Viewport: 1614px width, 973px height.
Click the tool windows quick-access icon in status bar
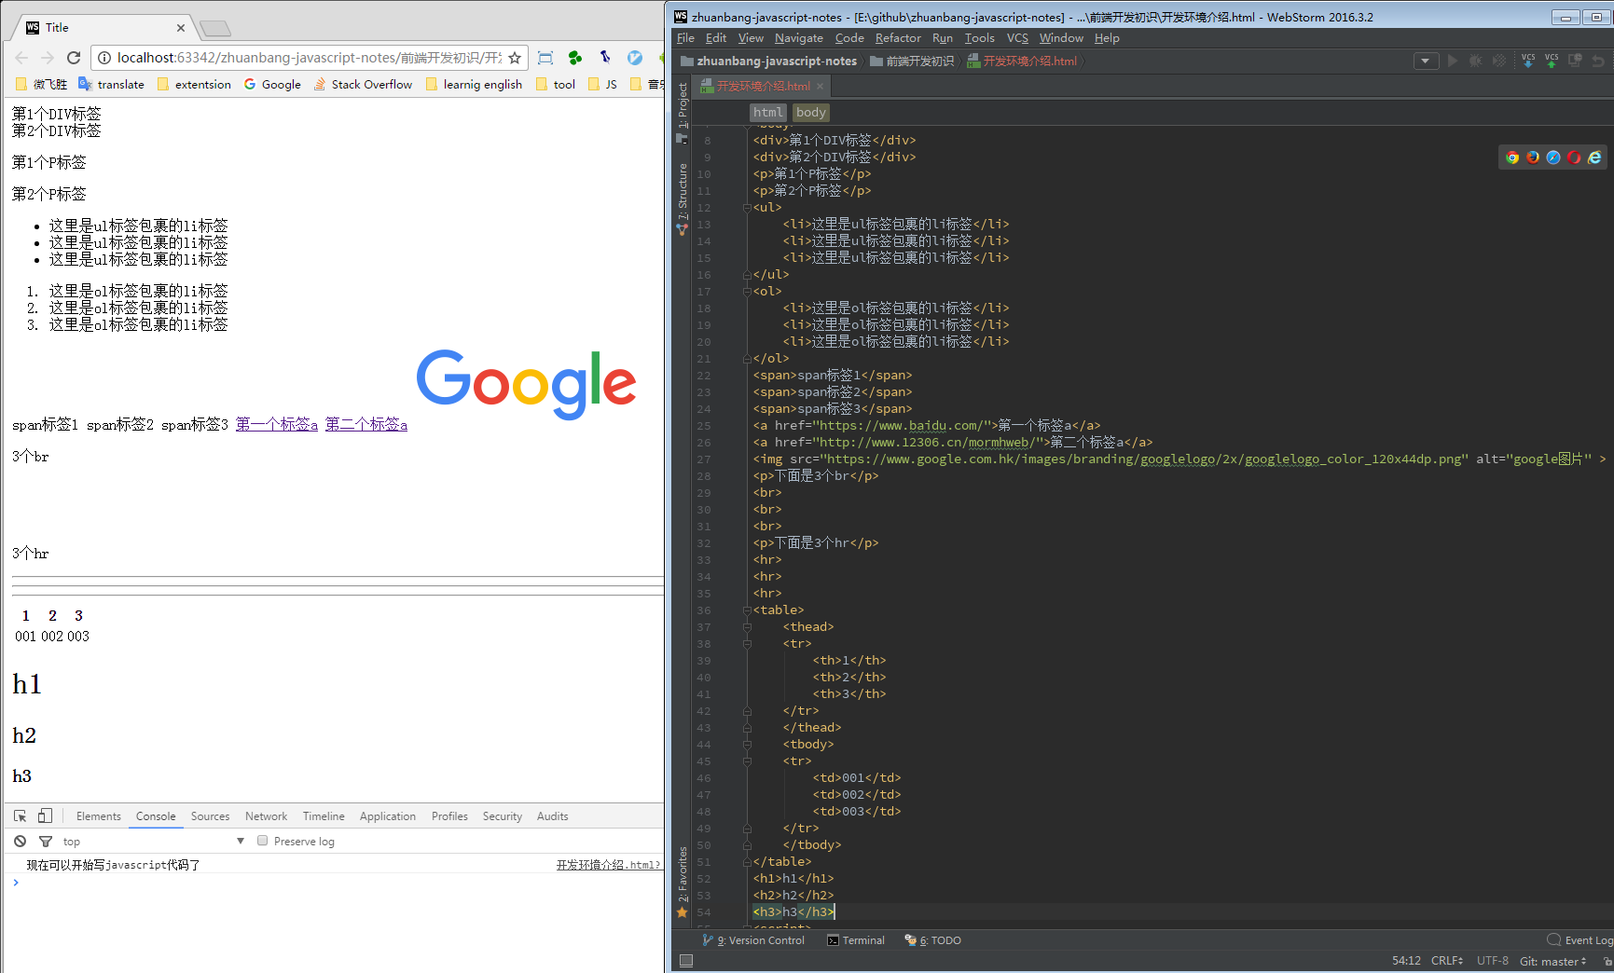click(686, 961)
